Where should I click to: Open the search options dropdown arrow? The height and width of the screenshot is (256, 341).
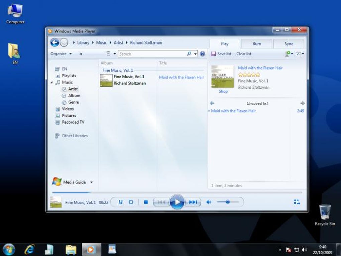tap(195, 54)
